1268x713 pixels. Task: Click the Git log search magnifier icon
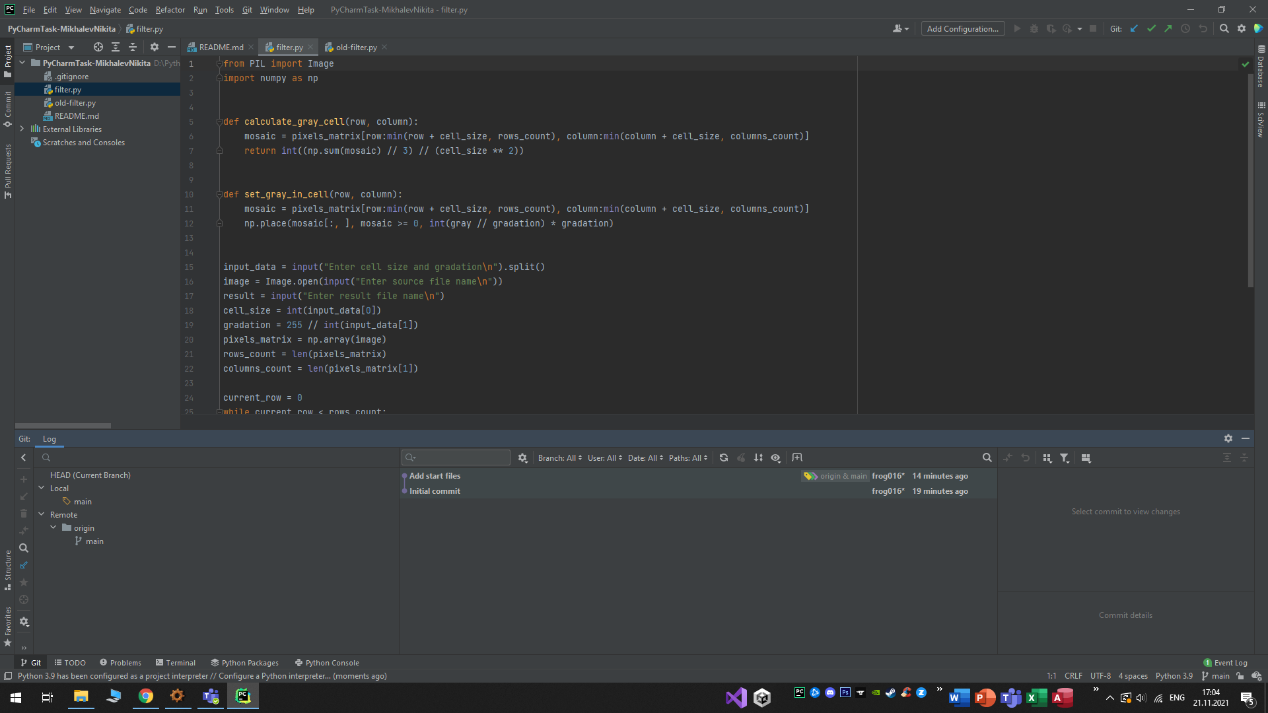tap(987, 458)
